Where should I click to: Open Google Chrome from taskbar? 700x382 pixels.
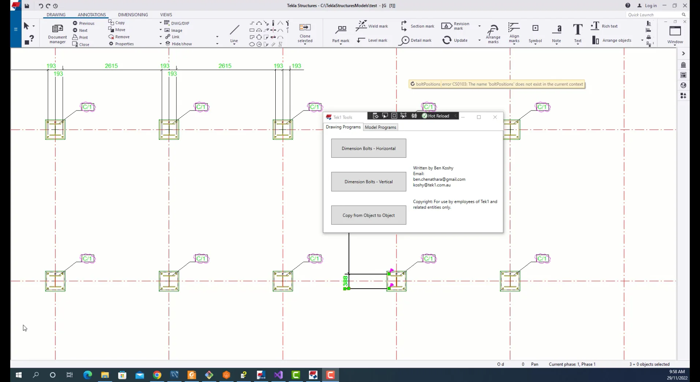coord(157,375)
